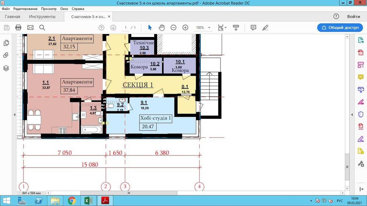Activate the Hand pan tool
Image resolution: width=367 pixels, height=206 pixels.
162,27
